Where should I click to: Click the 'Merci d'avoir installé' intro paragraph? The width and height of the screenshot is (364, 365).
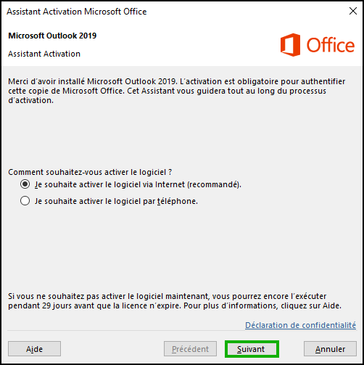(x=177, y=91)
